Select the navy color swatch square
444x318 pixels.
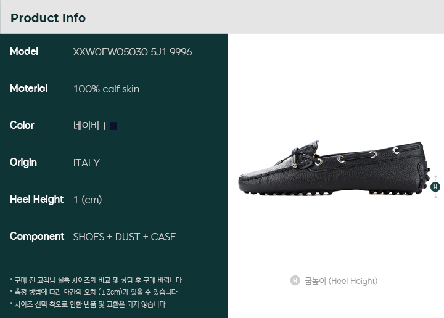click(113, 126)
